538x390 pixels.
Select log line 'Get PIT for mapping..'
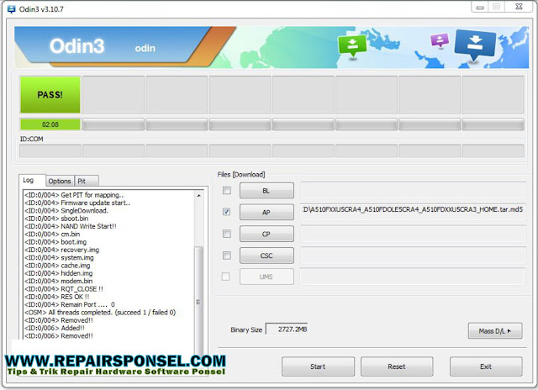[74, 195]
